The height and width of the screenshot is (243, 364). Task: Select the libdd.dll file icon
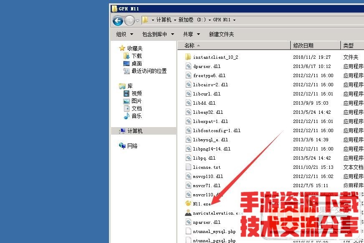188,103
